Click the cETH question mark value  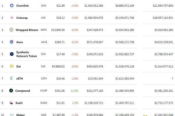[x=172, y=79]
